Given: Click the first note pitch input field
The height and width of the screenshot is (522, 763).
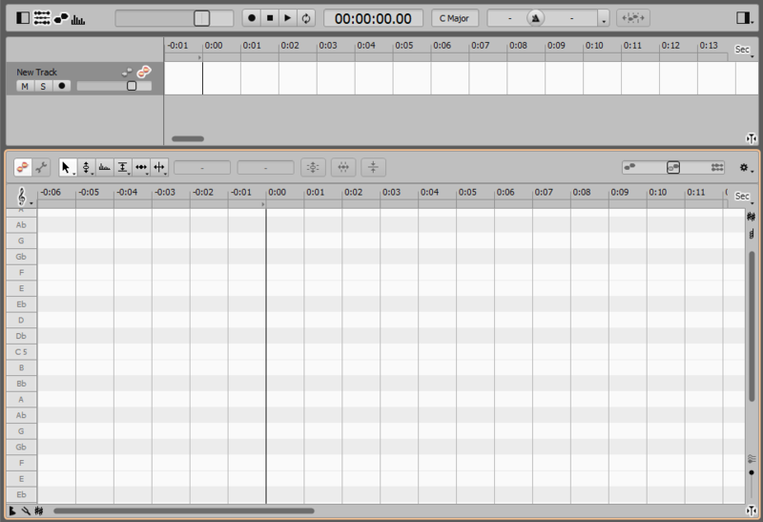Looking at the screenshot, I should coord(202,168).
